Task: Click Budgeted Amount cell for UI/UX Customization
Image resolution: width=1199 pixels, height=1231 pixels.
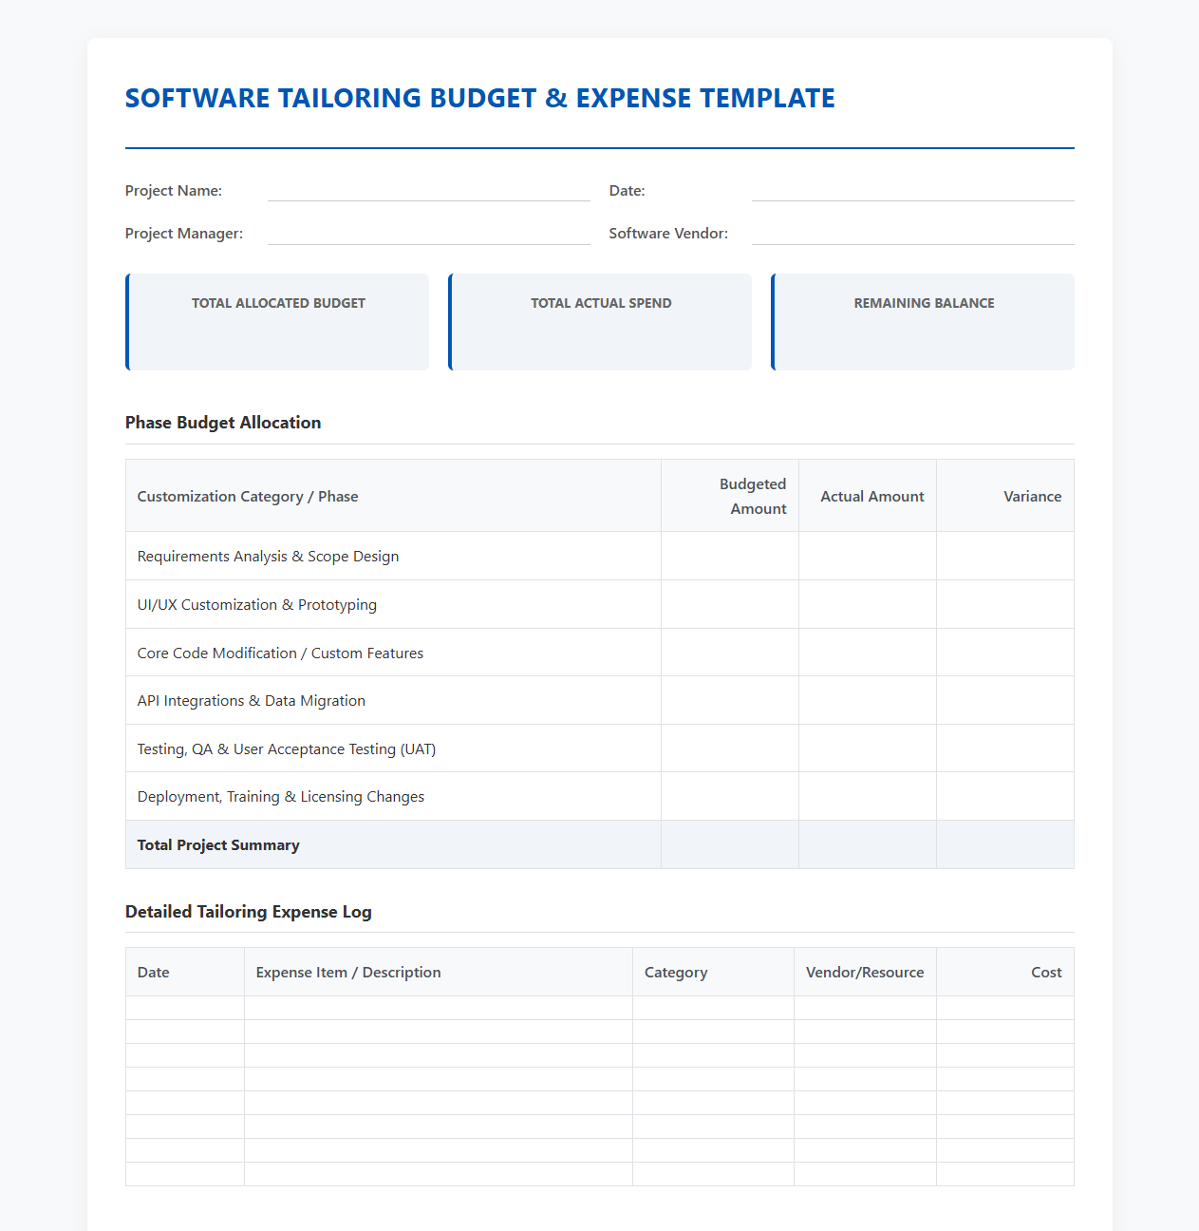Action: pos(730,605)
